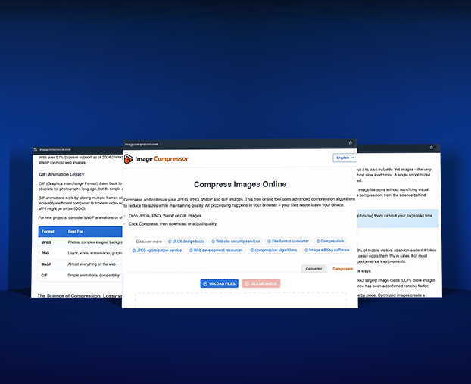Bookmark page with center window star icon
The width and height of the screenshot is (471, 384).
click(351, 142)
